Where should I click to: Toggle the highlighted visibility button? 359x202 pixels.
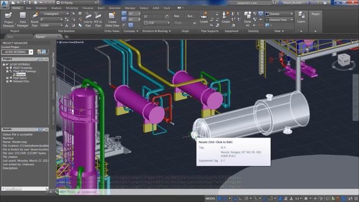261,13
